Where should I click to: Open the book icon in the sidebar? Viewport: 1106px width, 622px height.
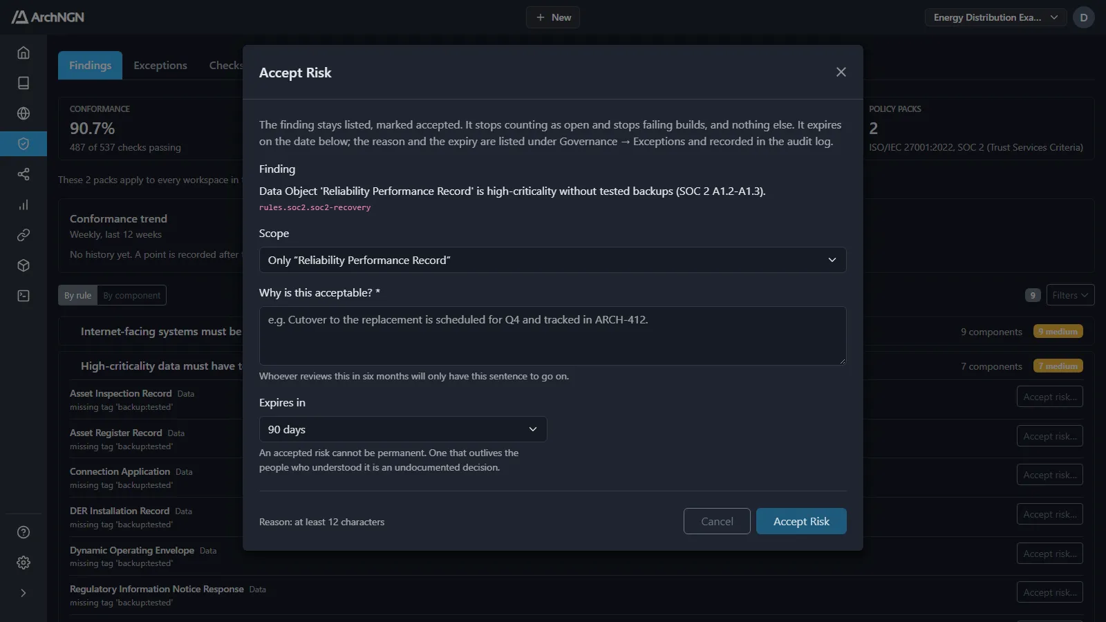point(24,83)
